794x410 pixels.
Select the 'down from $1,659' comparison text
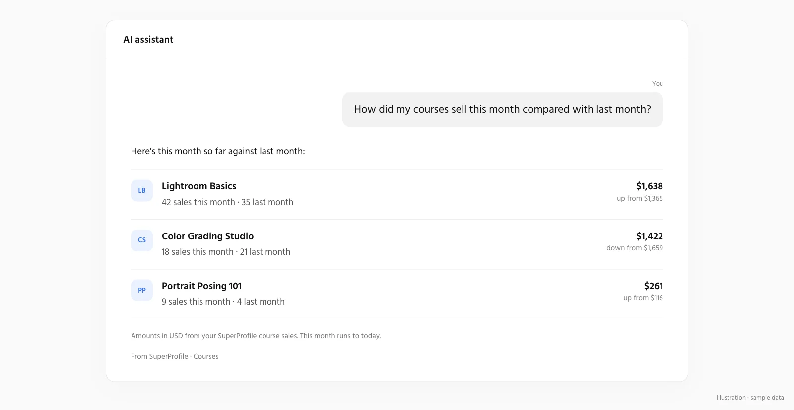tap(635, 248)
